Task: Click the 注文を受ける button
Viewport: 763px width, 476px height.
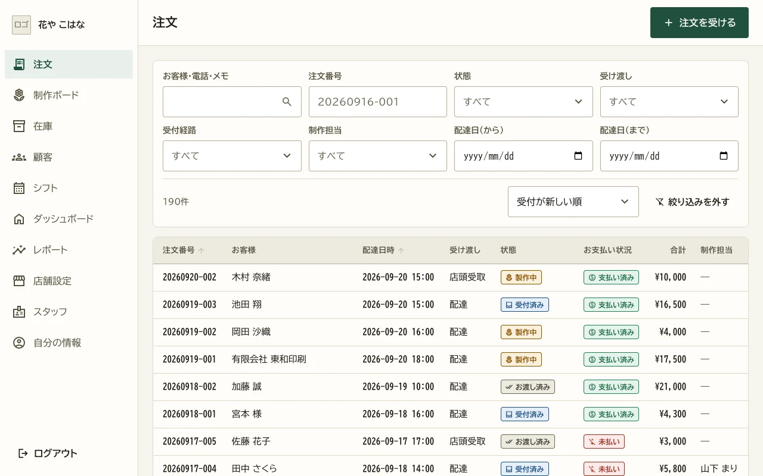Action: pos(699,23)
